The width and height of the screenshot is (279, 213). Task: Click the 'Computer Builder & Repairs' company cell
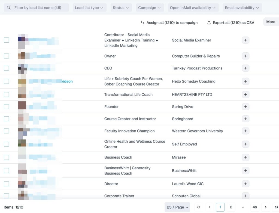click(x=196, y=56)
